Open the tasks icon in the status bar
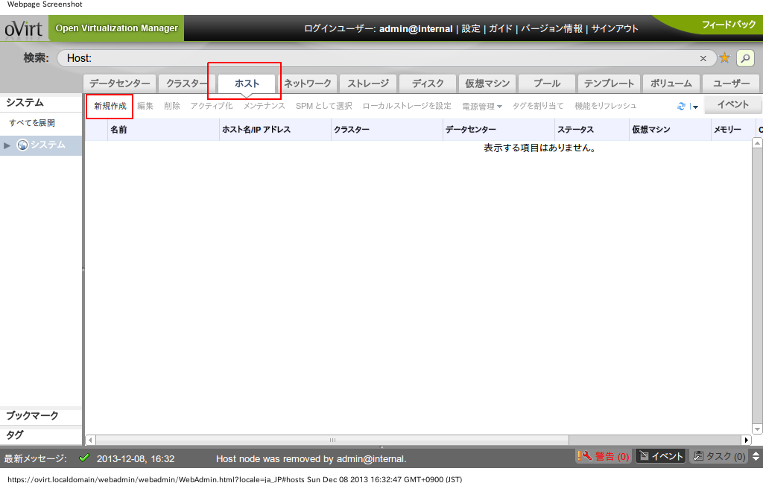The width and height of the screenshot is (763, 483). tap(699, 455)
